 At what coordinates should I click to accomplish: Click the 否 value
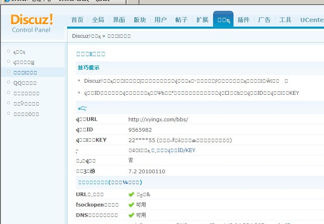pyautogui.click(x=131, y=160)
